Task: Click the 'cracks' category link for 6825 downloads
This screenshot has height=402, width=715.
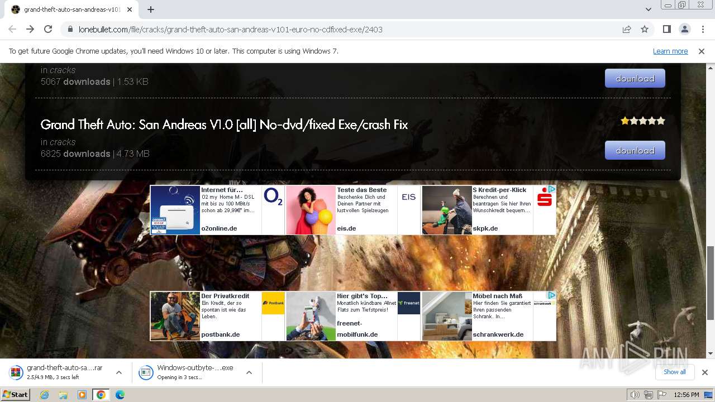Action: (x=63, y=142)
